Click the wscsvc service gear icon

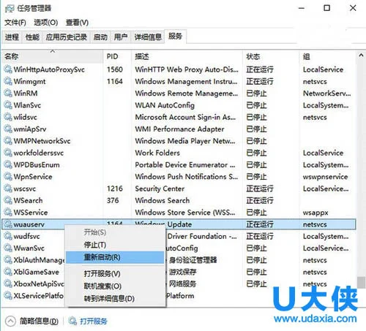click(8, 189)
